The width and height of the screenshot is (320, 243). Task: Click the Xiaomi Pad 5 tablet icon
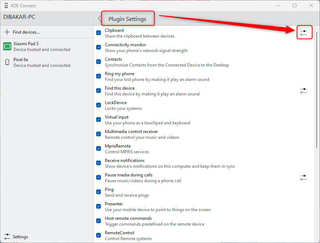7,46
